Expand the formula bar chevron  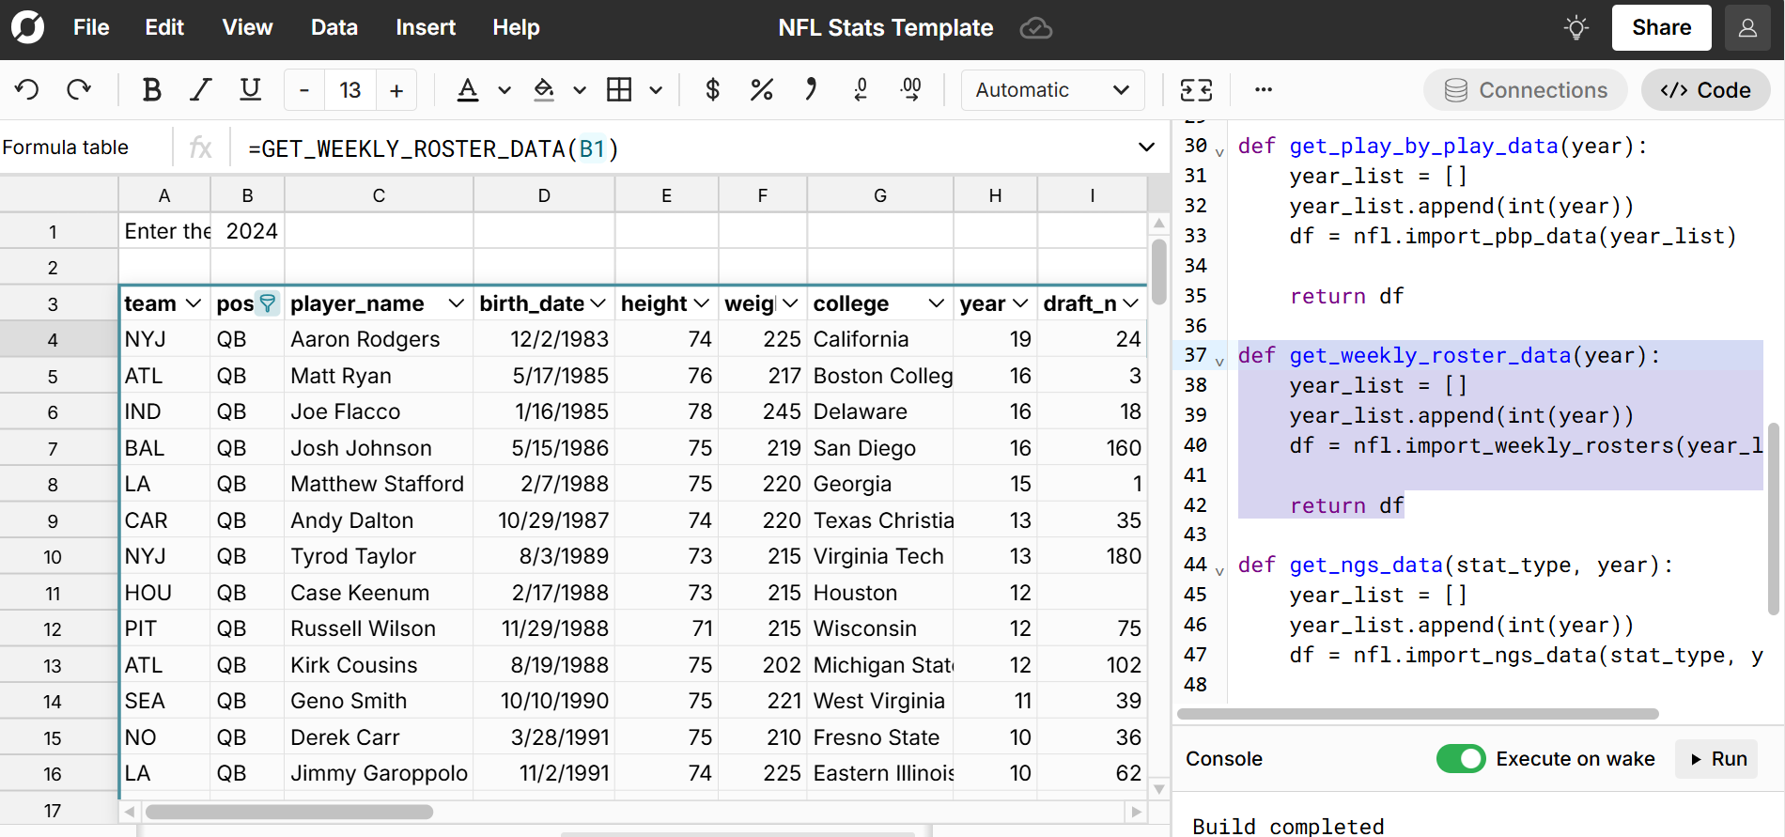(x=1146, y=147)
